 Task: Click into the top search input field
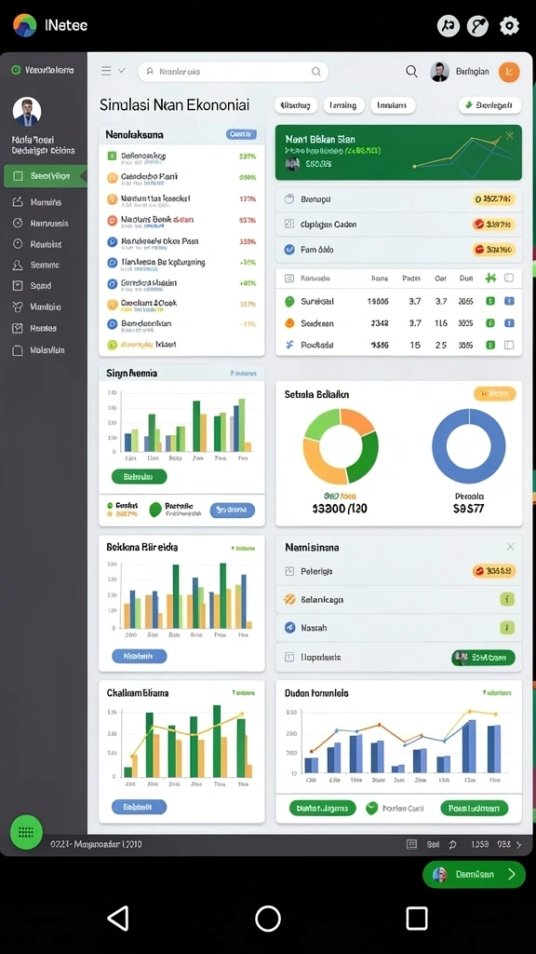[234, 72]
